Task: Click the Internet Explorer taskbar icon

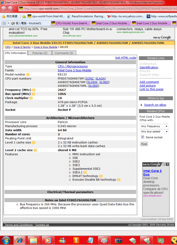Action: point(19,240)
